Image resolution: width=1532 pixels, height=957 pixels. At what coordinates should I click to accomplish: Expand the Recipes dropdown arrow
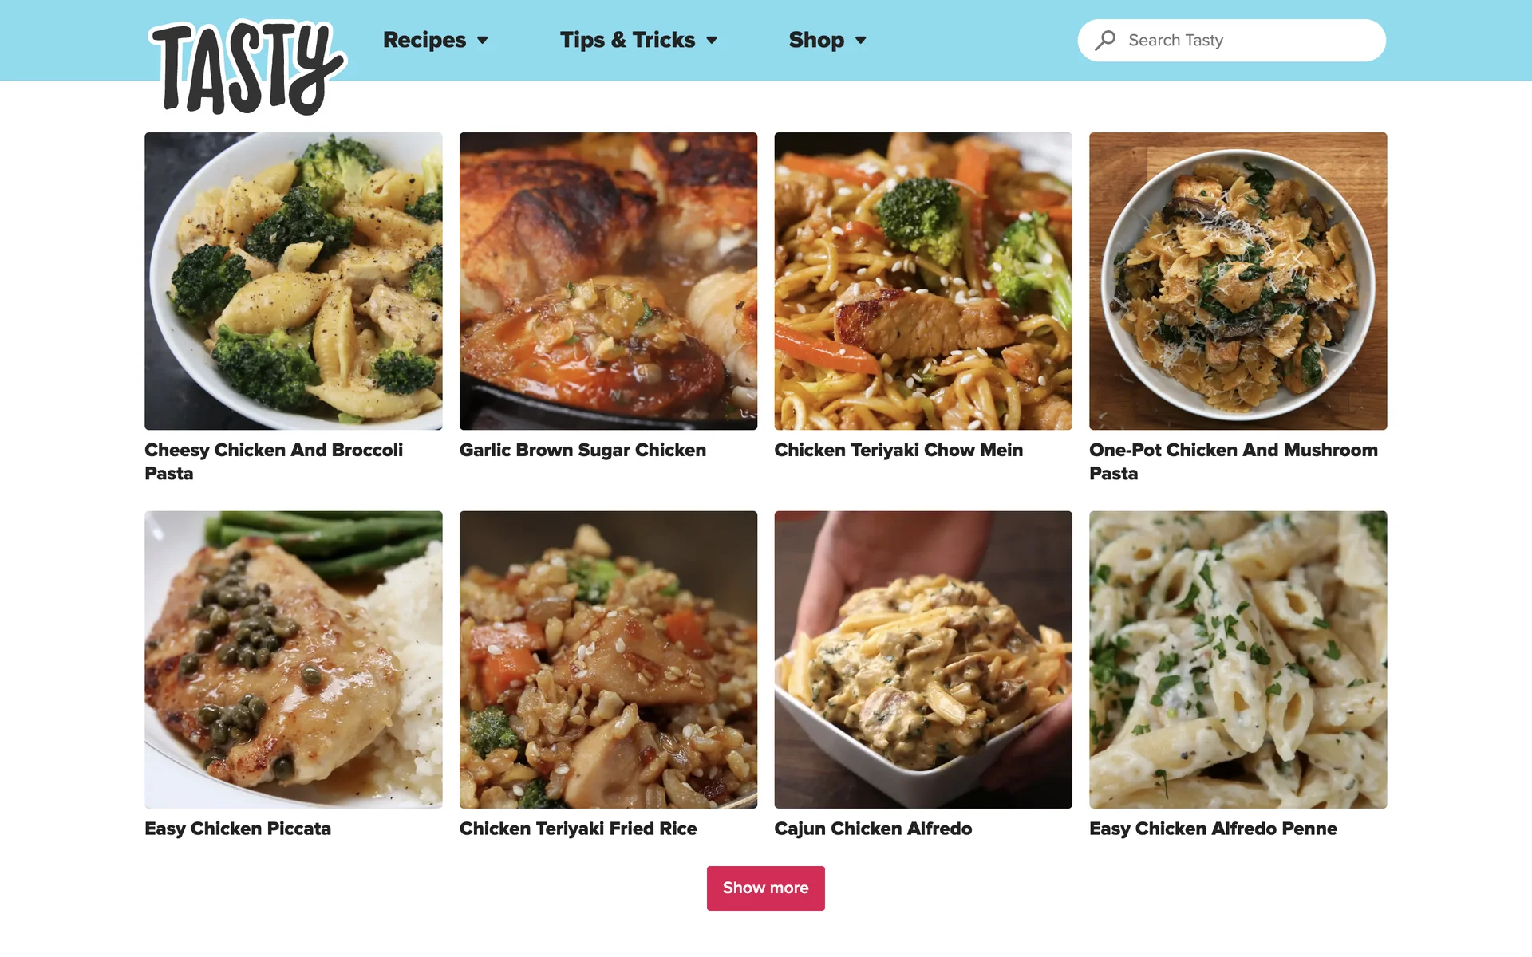tap(483, 40)
